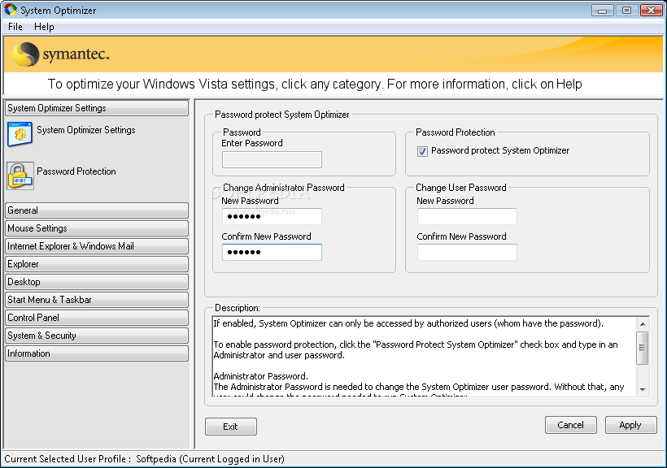Click the Exit button
Screen dimensions: 667x468
pyautogui.click(x=231, y=427)
